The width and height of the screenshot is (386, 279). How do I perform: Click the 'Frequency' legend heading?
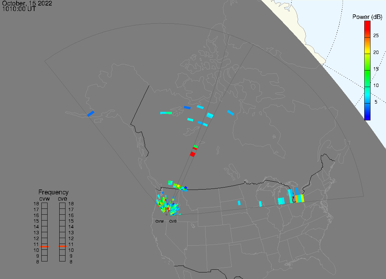coord(53,192)
